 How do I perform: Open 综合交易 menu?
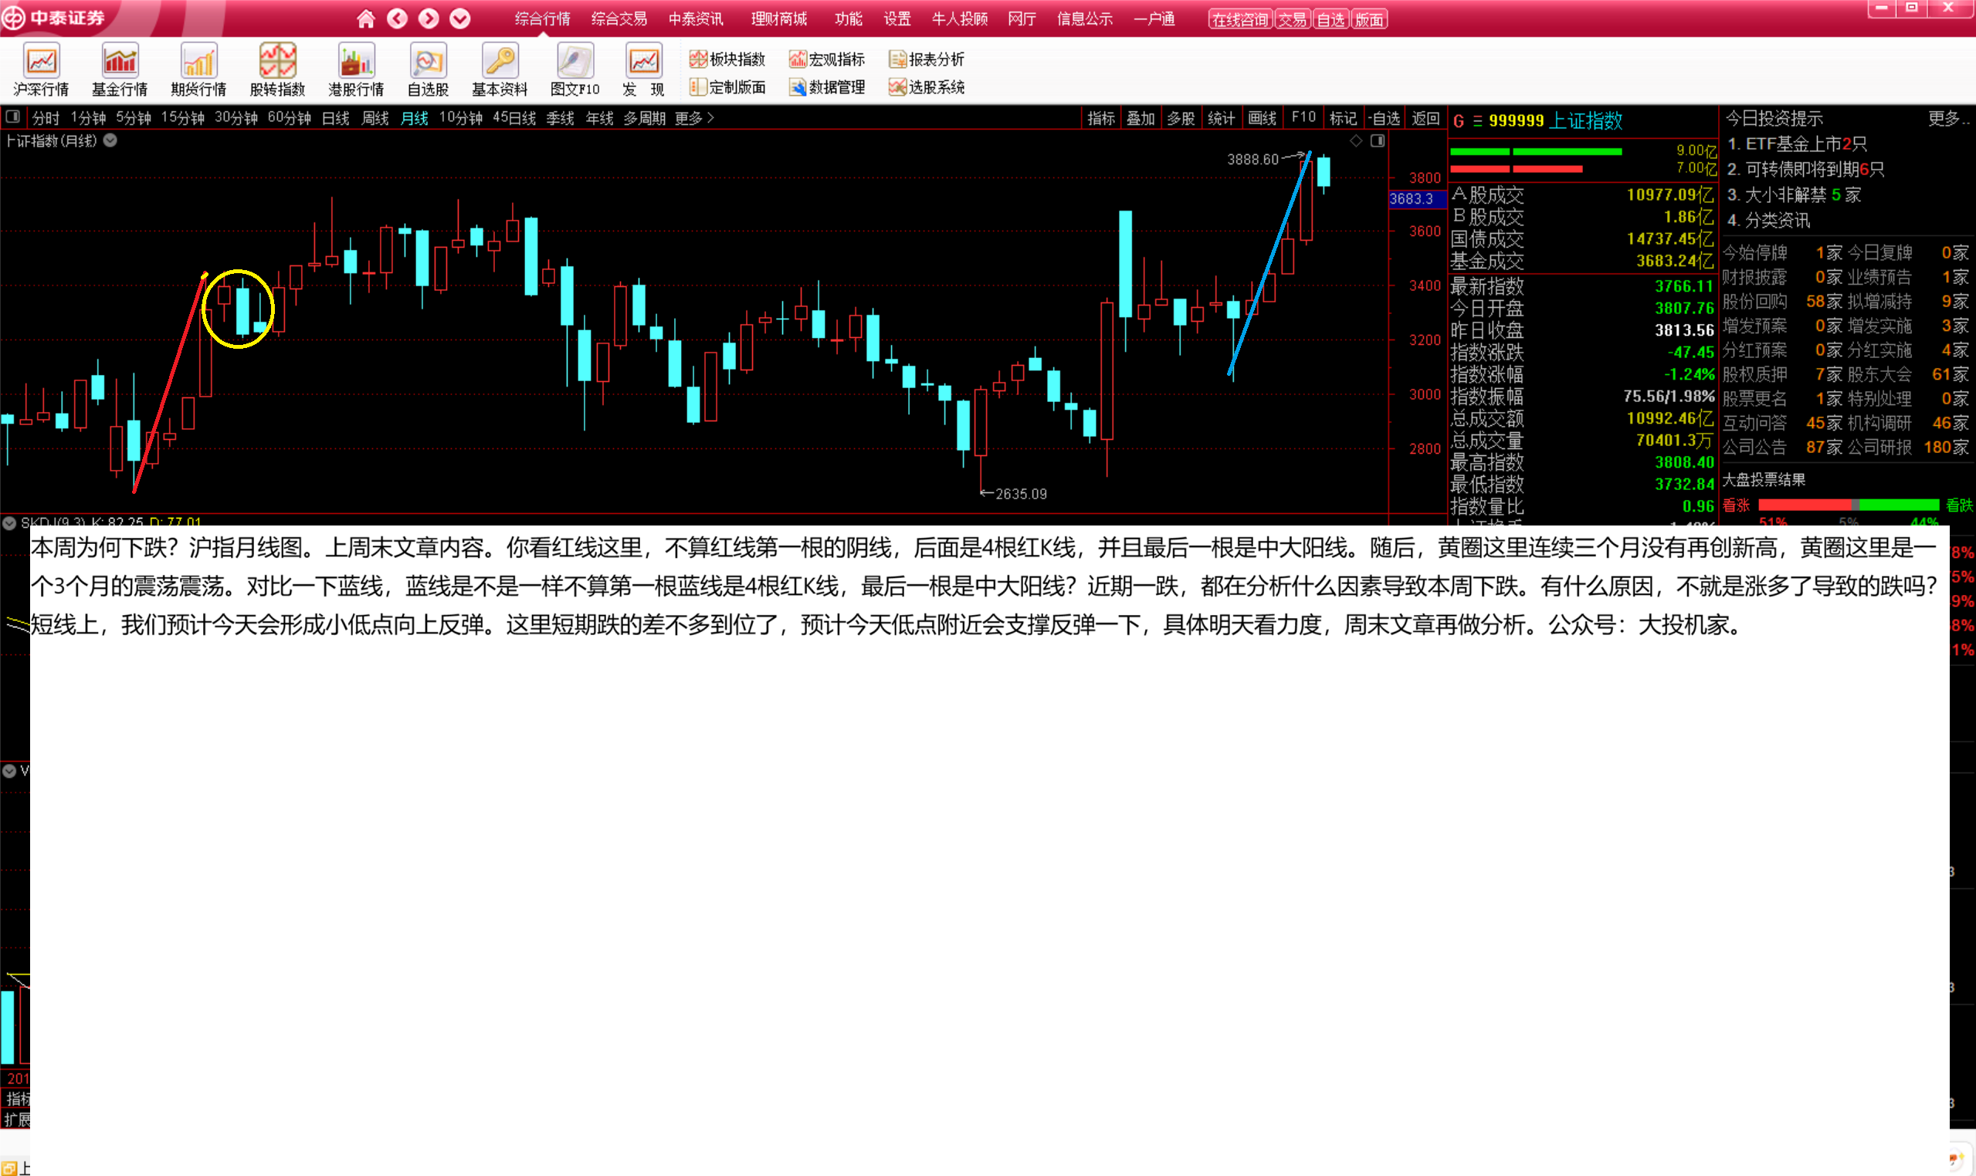[x=619, y=19]
